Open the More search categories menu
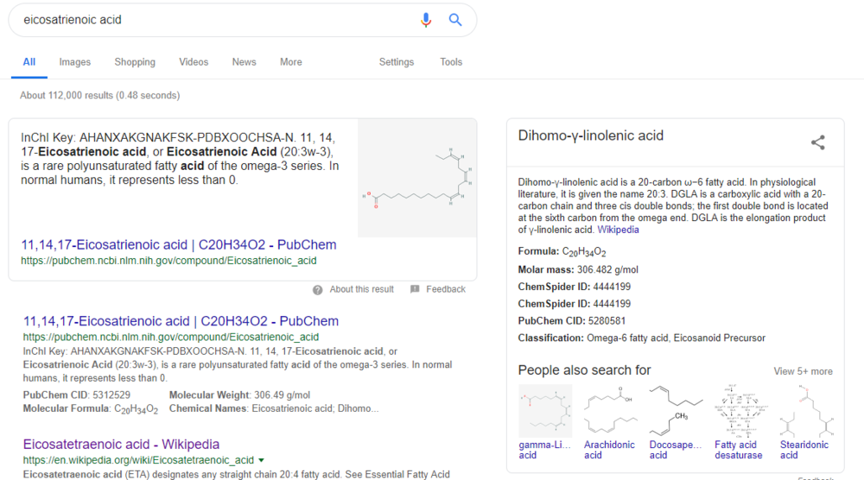This screenshot has height=480, width=864. (291, 62)
